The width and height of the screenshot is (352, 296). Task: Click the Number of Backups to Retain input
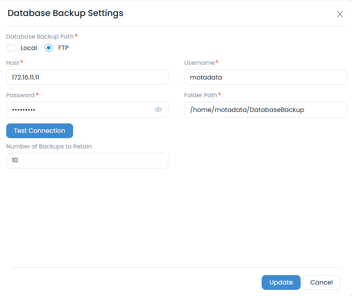[87, 160]
